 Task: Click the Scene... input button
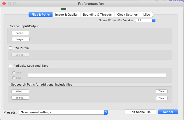(x=20, y=33)
